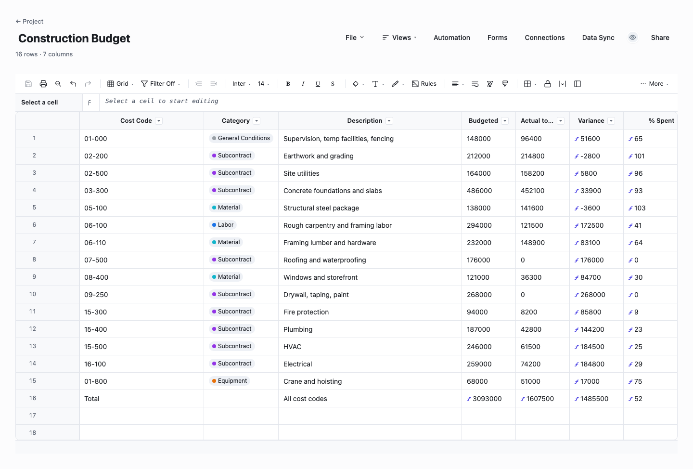693x469 pixels.
Task: Toggle strikethrough formatting
Action: (333, 84)
